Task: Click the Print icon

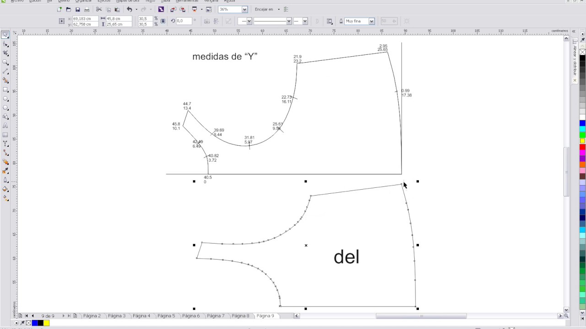Action: pyautogui.click(x=87, y=10)
